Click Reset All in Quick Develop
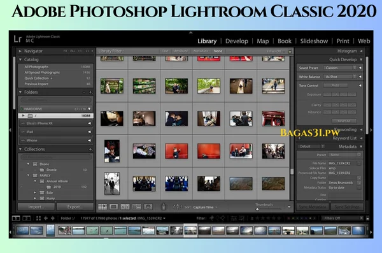This screenshot has height=253, width=382. point(344,121)
